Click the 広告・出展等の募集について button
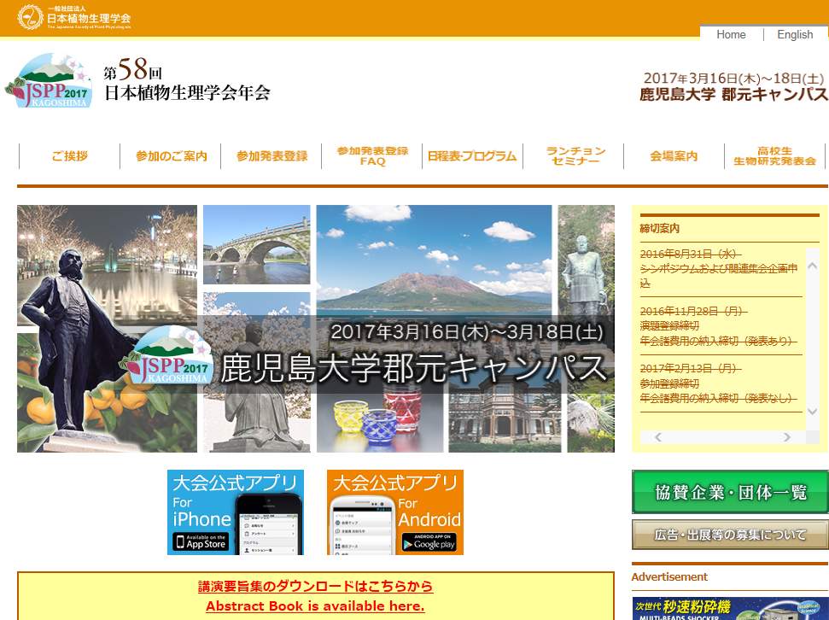Viewport: 829px width, 620px height. (x=730, y=535)
